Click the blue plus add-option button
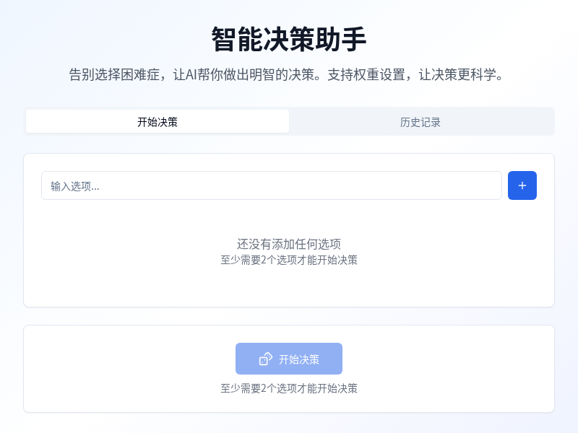This screenshot has width=578, height=433. coord(522,185)
